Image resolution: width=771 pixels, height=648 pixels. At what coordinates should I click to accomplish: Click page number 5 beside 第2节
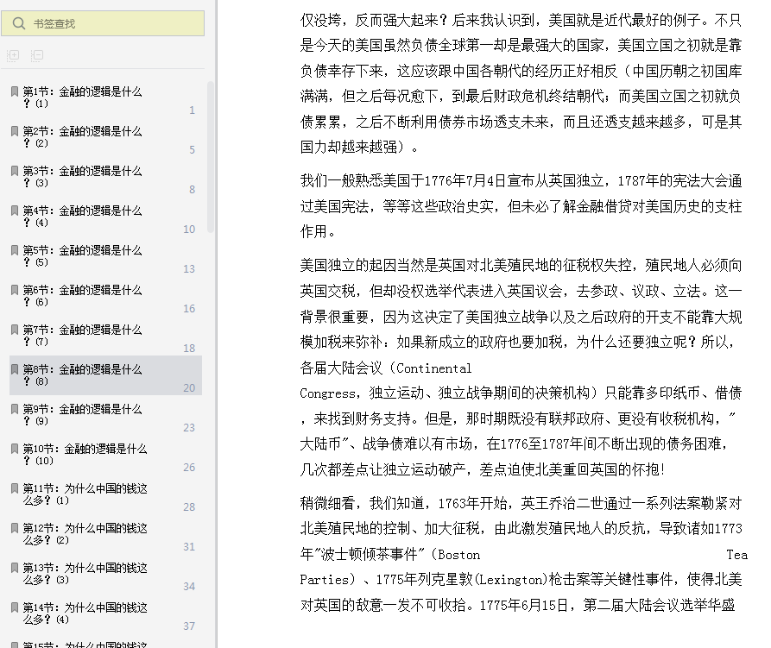[x=193, y=150]
